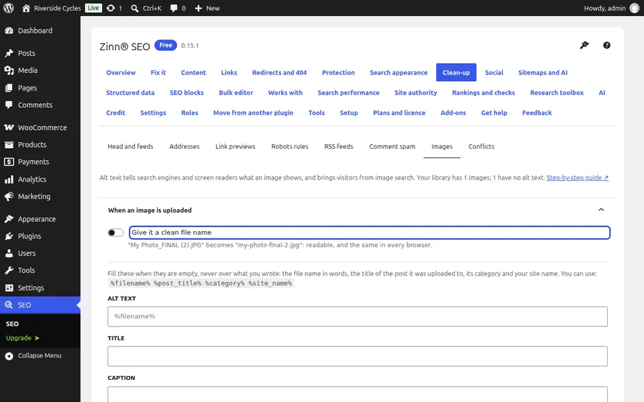
Task: Click the updates icon in admin bar
Action: coord(111,8)
